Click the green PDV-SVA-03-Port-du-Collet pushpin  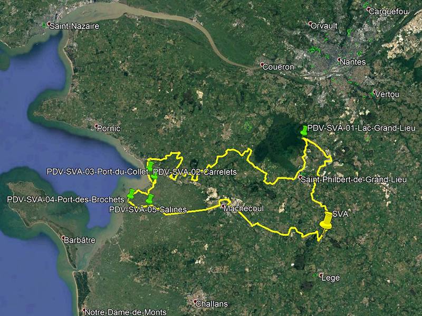tap(150, 166)
